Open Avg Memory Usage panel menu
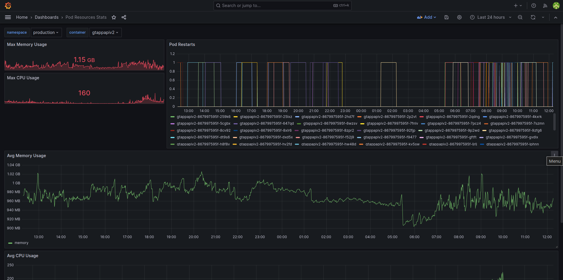The width and height of the screenshot is (563, 280). click(x=554, y=155)
